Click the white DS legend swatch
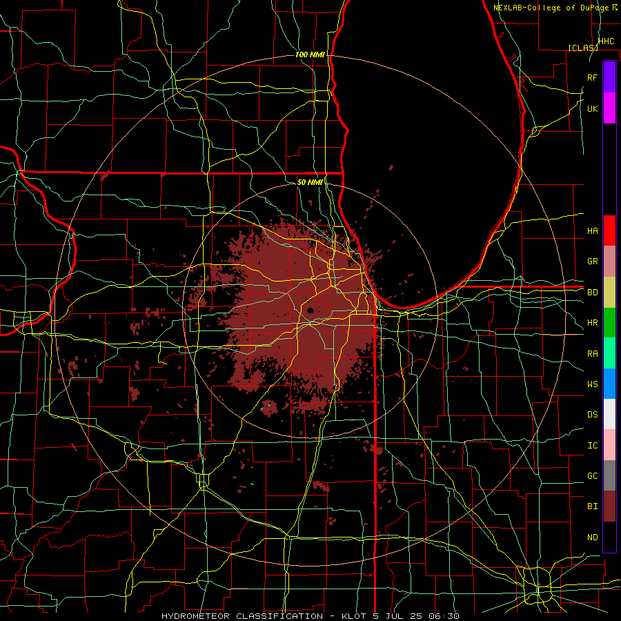This screenshot has width=621, height=621. click(x=609, y=414)
